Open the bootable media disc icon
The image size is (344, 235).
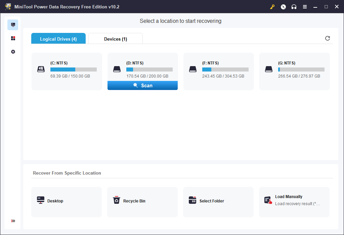coord(283,6)
